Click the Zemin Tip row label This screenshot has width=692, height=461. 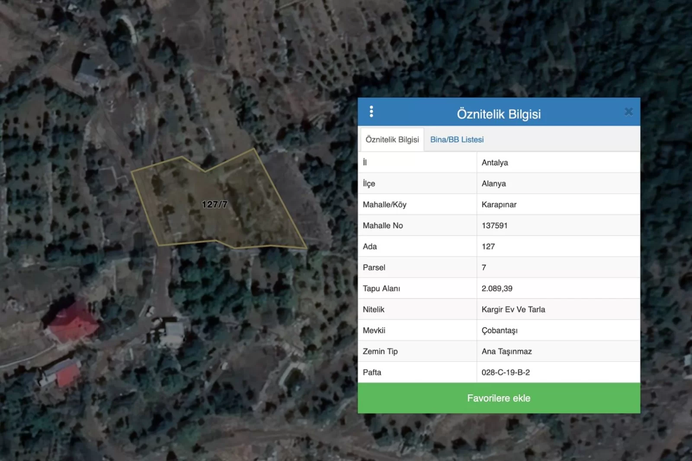[x=380, y=351]
